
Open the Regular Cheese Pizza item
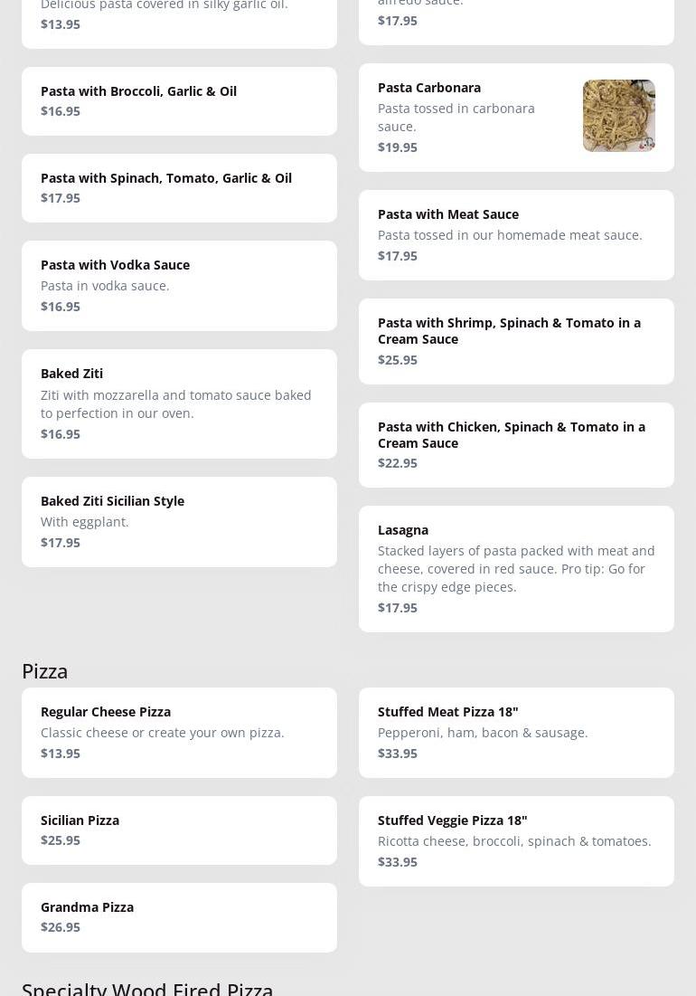click(179, 733)
